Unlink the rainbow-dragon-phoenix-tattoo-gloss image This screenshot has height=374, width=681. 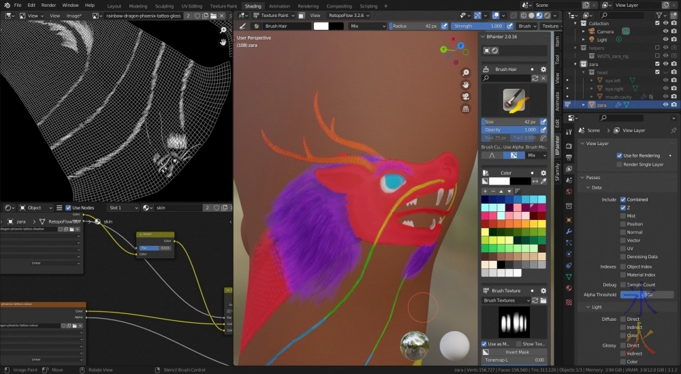(222, 15)
